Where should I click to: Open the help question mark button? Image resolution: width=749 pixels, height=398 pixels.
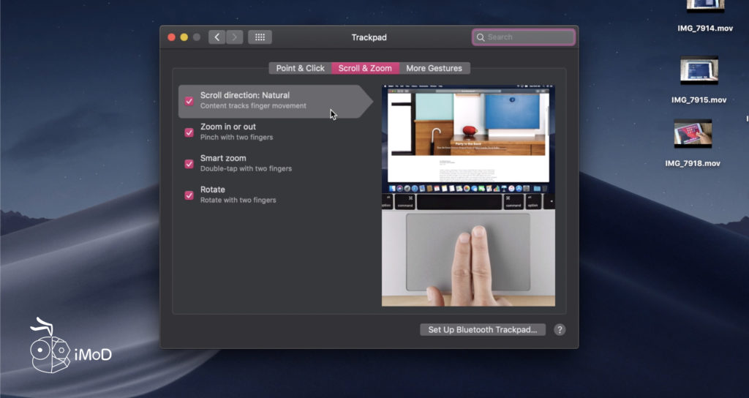coord(560,330)
